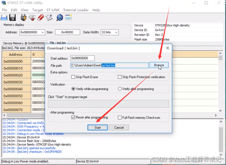Select address row 0x00000060
Image resolution: width=226 pixels, height=165 pixels.
pos(17,103)
